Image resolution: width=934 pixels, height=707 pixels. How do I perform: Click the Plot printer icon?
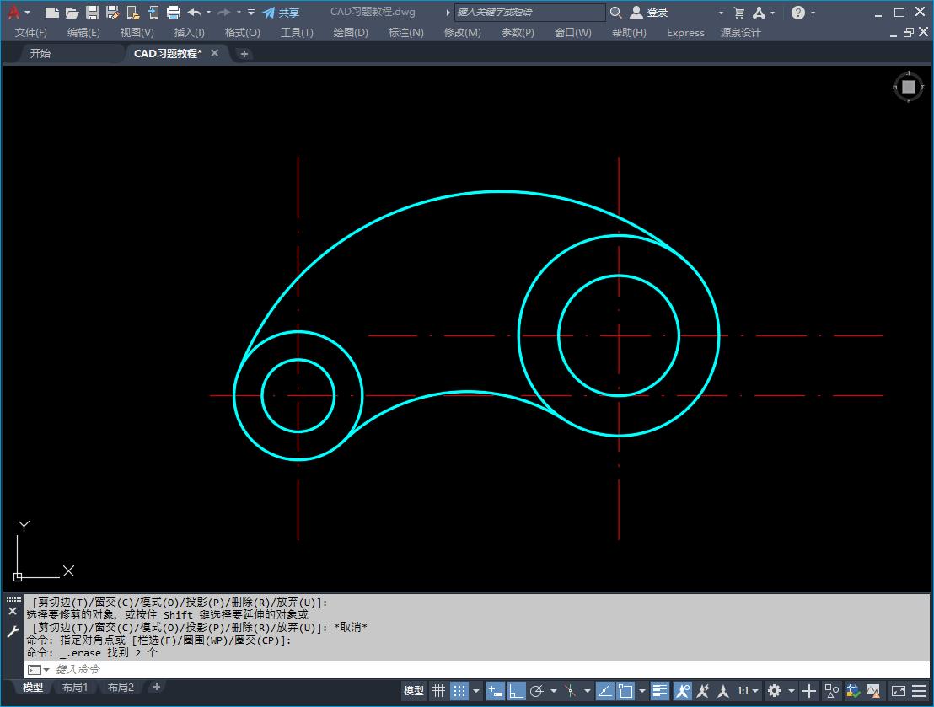[174, 13]
